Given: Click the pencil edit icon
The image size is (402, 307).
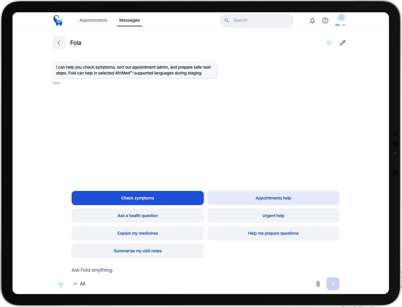Looking at the screenshot, I should (x=342, y=43).
